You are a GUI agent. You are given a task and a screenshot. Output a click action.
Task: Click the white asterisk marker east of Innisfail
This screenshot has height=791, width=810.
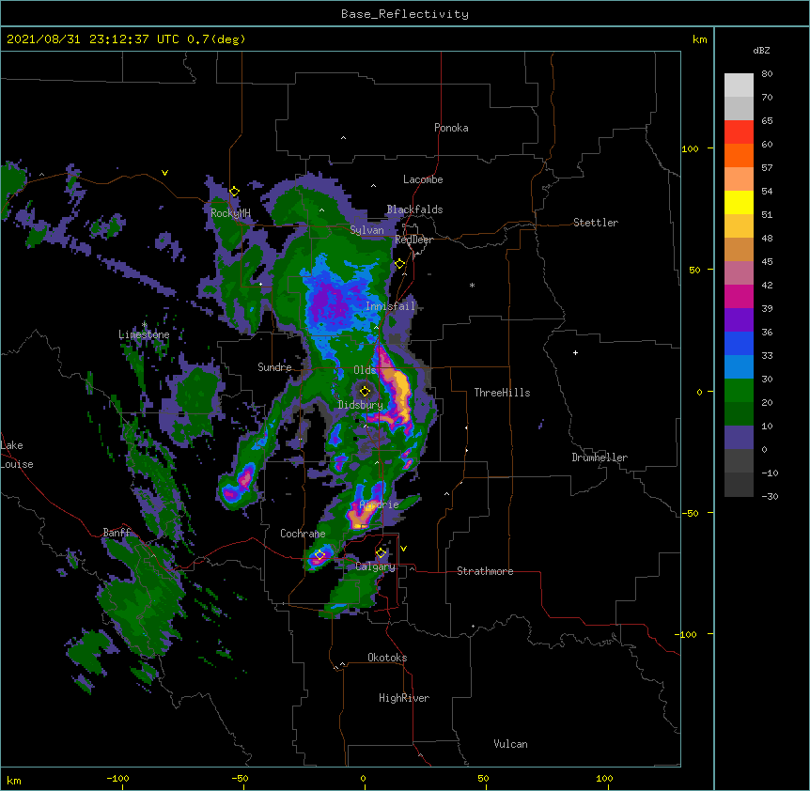[x=472, y=285]
